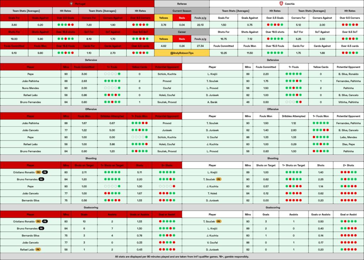
Task: Click Ronaldo's FK badge in Portugal Shooting table
Action: click(45, 172)
